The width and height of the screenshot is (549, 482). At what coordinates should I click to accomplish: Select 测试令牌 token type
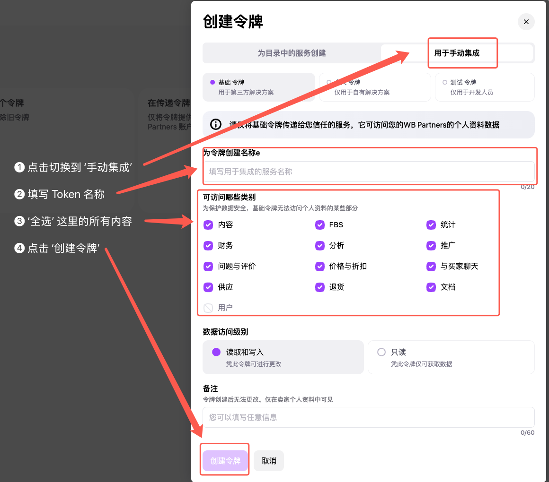[485, 87]
